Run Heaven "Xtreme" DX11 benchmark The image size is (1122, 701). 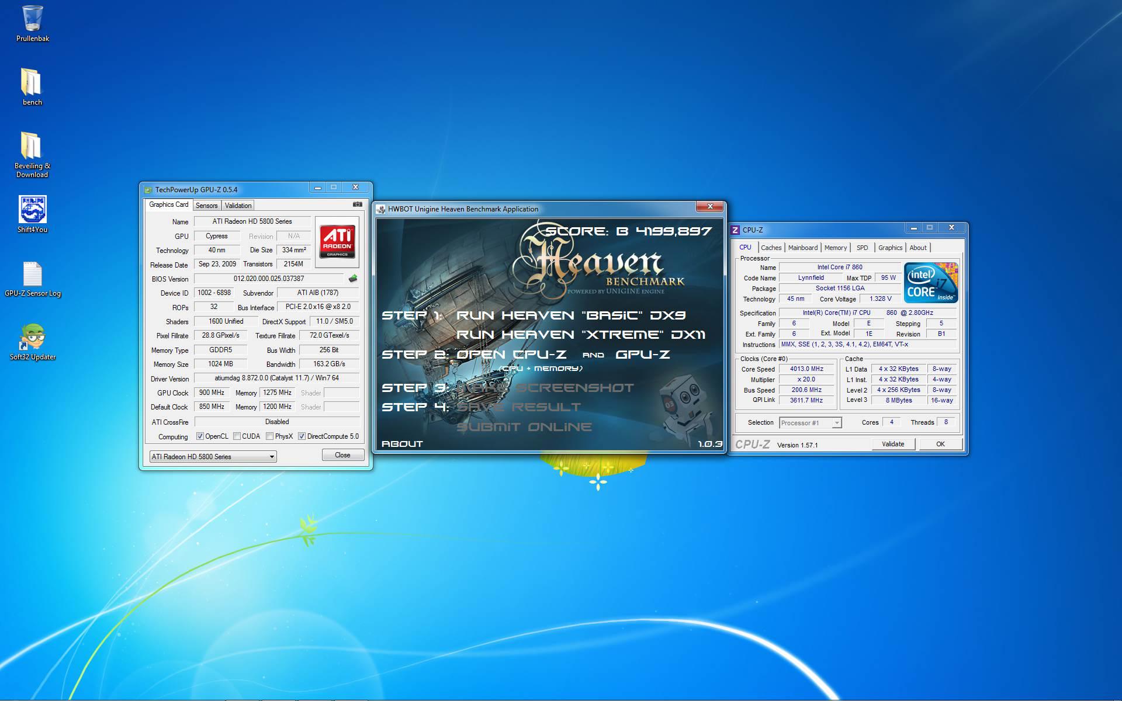[x=580, y=335]
